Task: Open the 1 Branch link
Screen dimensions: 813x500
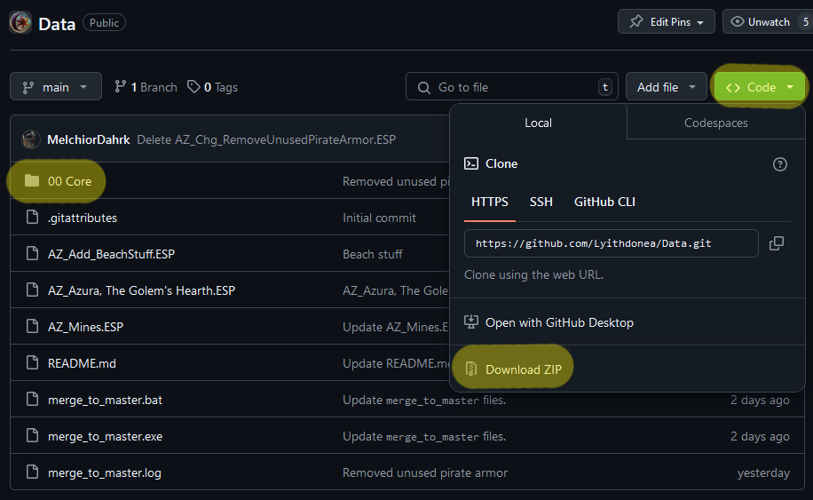Action: (146, 87)
